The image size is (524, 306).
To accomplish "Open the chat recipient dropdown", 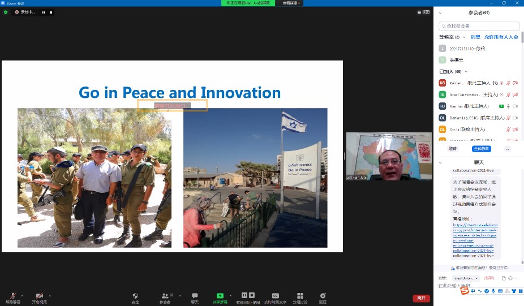I will 466,278.
